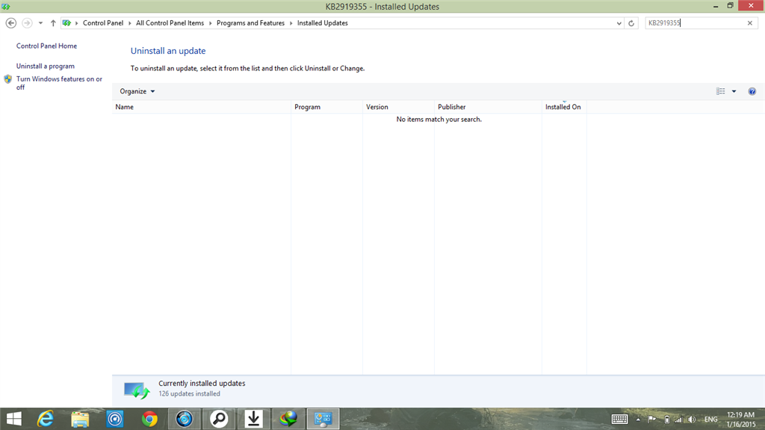Open the more view options dropdown arrow
The height and width of the screenshot is (430, 765).
pos(734,91)
